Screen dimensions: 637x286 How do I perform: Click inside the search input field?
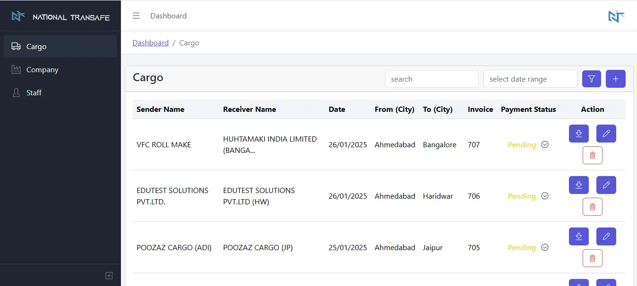[x=431, y=79]
